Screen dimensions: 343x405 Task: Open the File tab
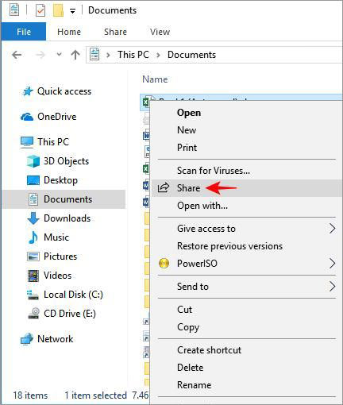24,32
